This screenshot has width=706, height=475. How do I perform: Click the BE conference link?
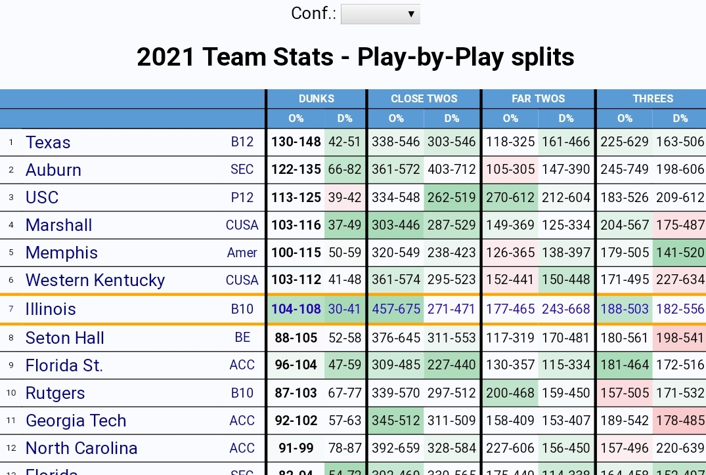pyautogui.click(x=242, y=338)
